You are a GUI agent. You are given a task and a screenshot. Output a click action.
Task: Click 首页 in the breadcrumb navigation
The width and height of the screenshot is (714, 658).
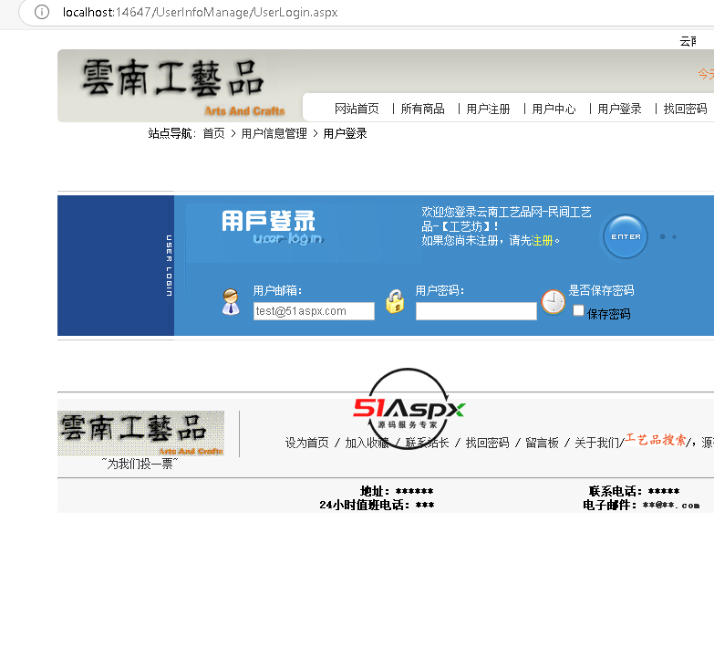[213, 133]
